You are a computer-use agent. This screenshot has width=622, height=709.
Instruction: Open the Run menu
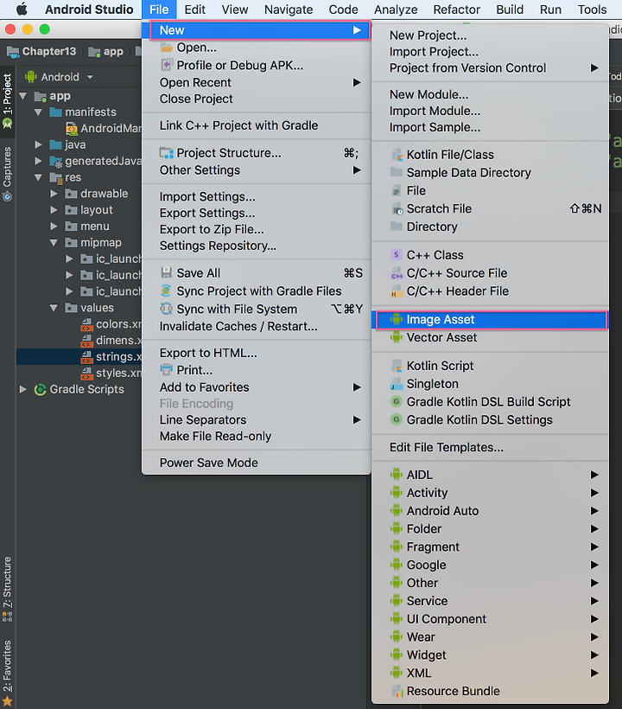550,9
